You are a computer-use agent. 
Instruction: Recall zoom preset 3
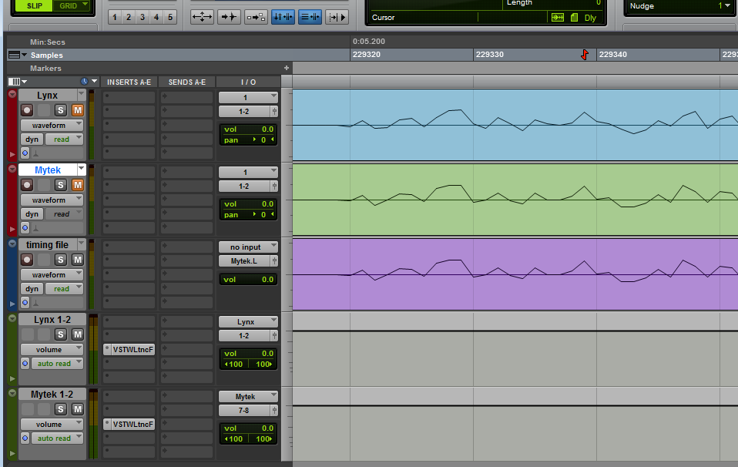tap(143, 18)
